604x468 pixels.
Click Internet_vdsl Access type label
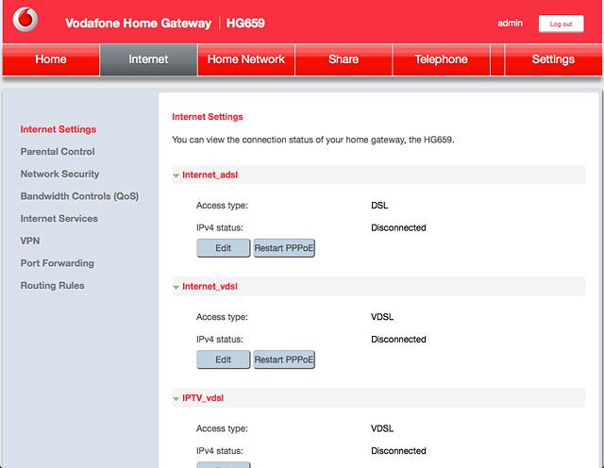click(x=222, y=317)
